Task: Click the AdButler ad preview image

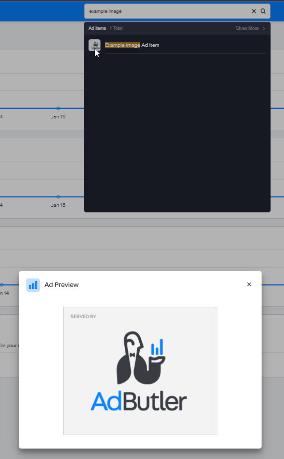Action: [140, 371]
